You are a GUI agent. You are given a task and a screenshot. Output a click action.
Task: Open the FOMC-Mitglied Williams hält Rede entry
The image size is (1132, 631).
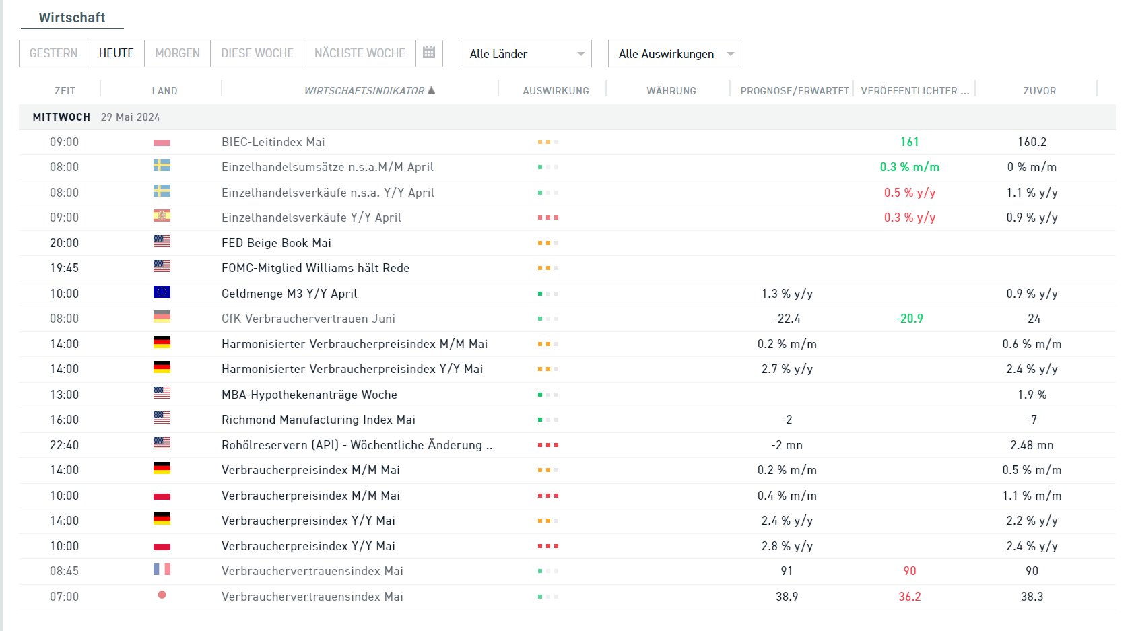click(315, 268)
